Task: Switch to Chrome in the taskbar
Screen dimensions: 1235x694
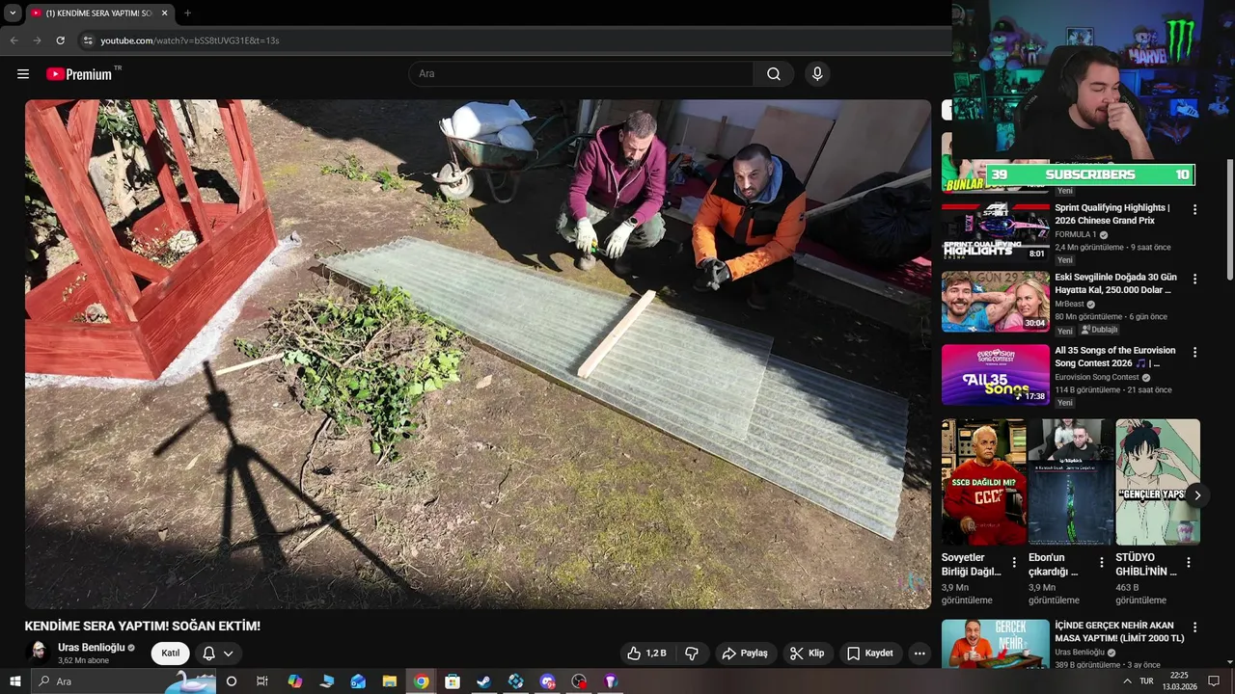Action: 422,681
